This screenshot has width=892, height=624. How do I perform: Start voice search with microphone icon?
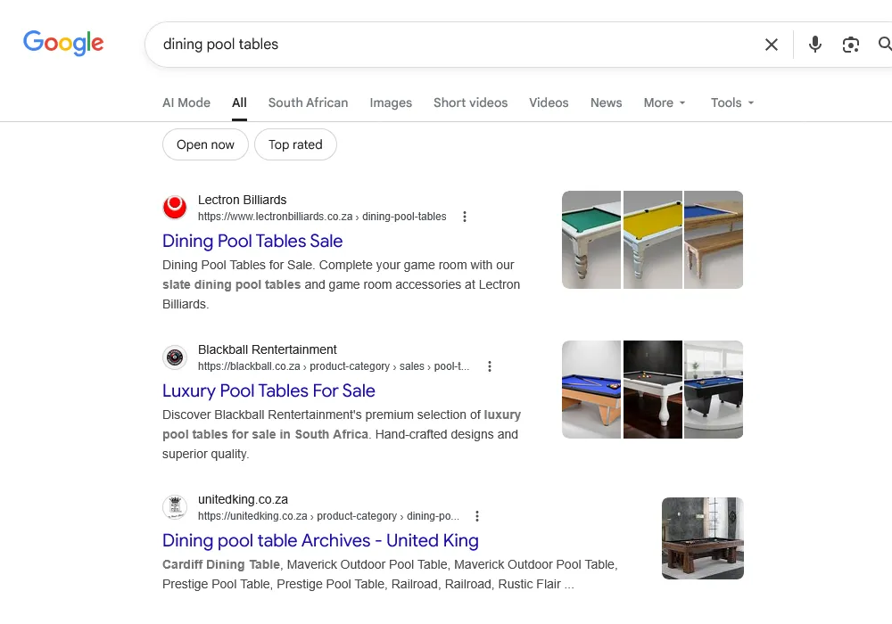[x=814, y=45]
